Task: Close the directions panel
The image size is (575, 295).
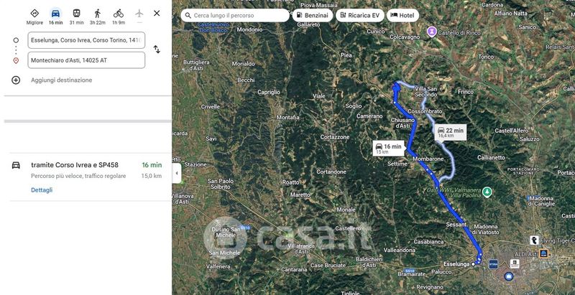Action: pos(157,13)
